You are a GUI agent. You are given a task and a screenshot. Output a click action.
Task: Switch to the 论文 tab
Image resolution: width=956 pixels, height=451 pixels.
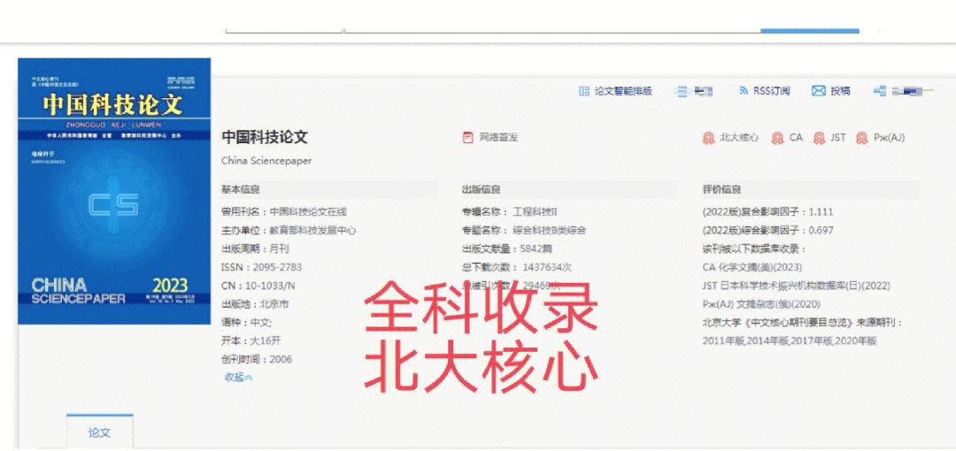click(x=99, y=432)
